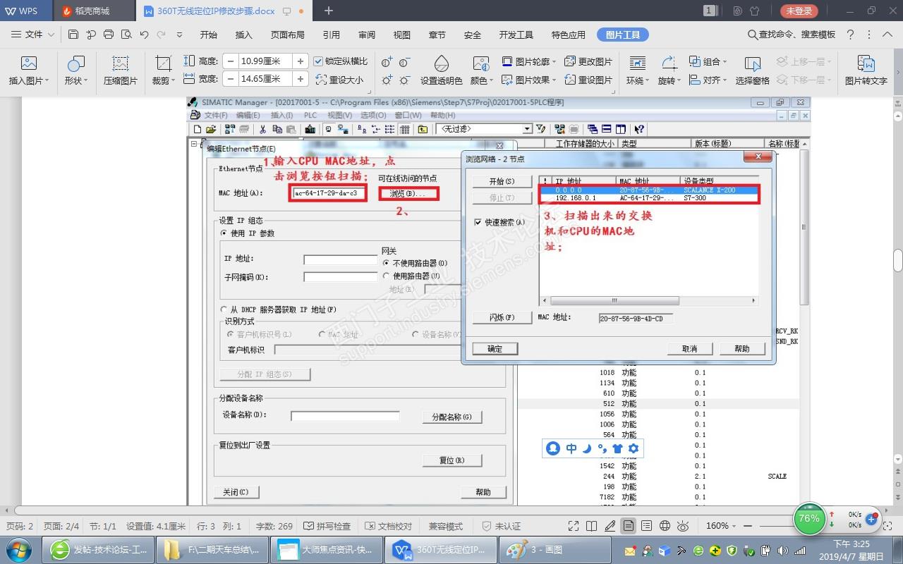Increase picture height with plus button
The width and height of the screenshot is (903, 564).
coord(301,61)
